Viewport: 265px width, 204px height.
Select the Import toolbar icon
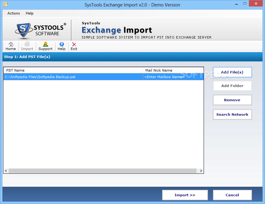[x=27, y=46]
